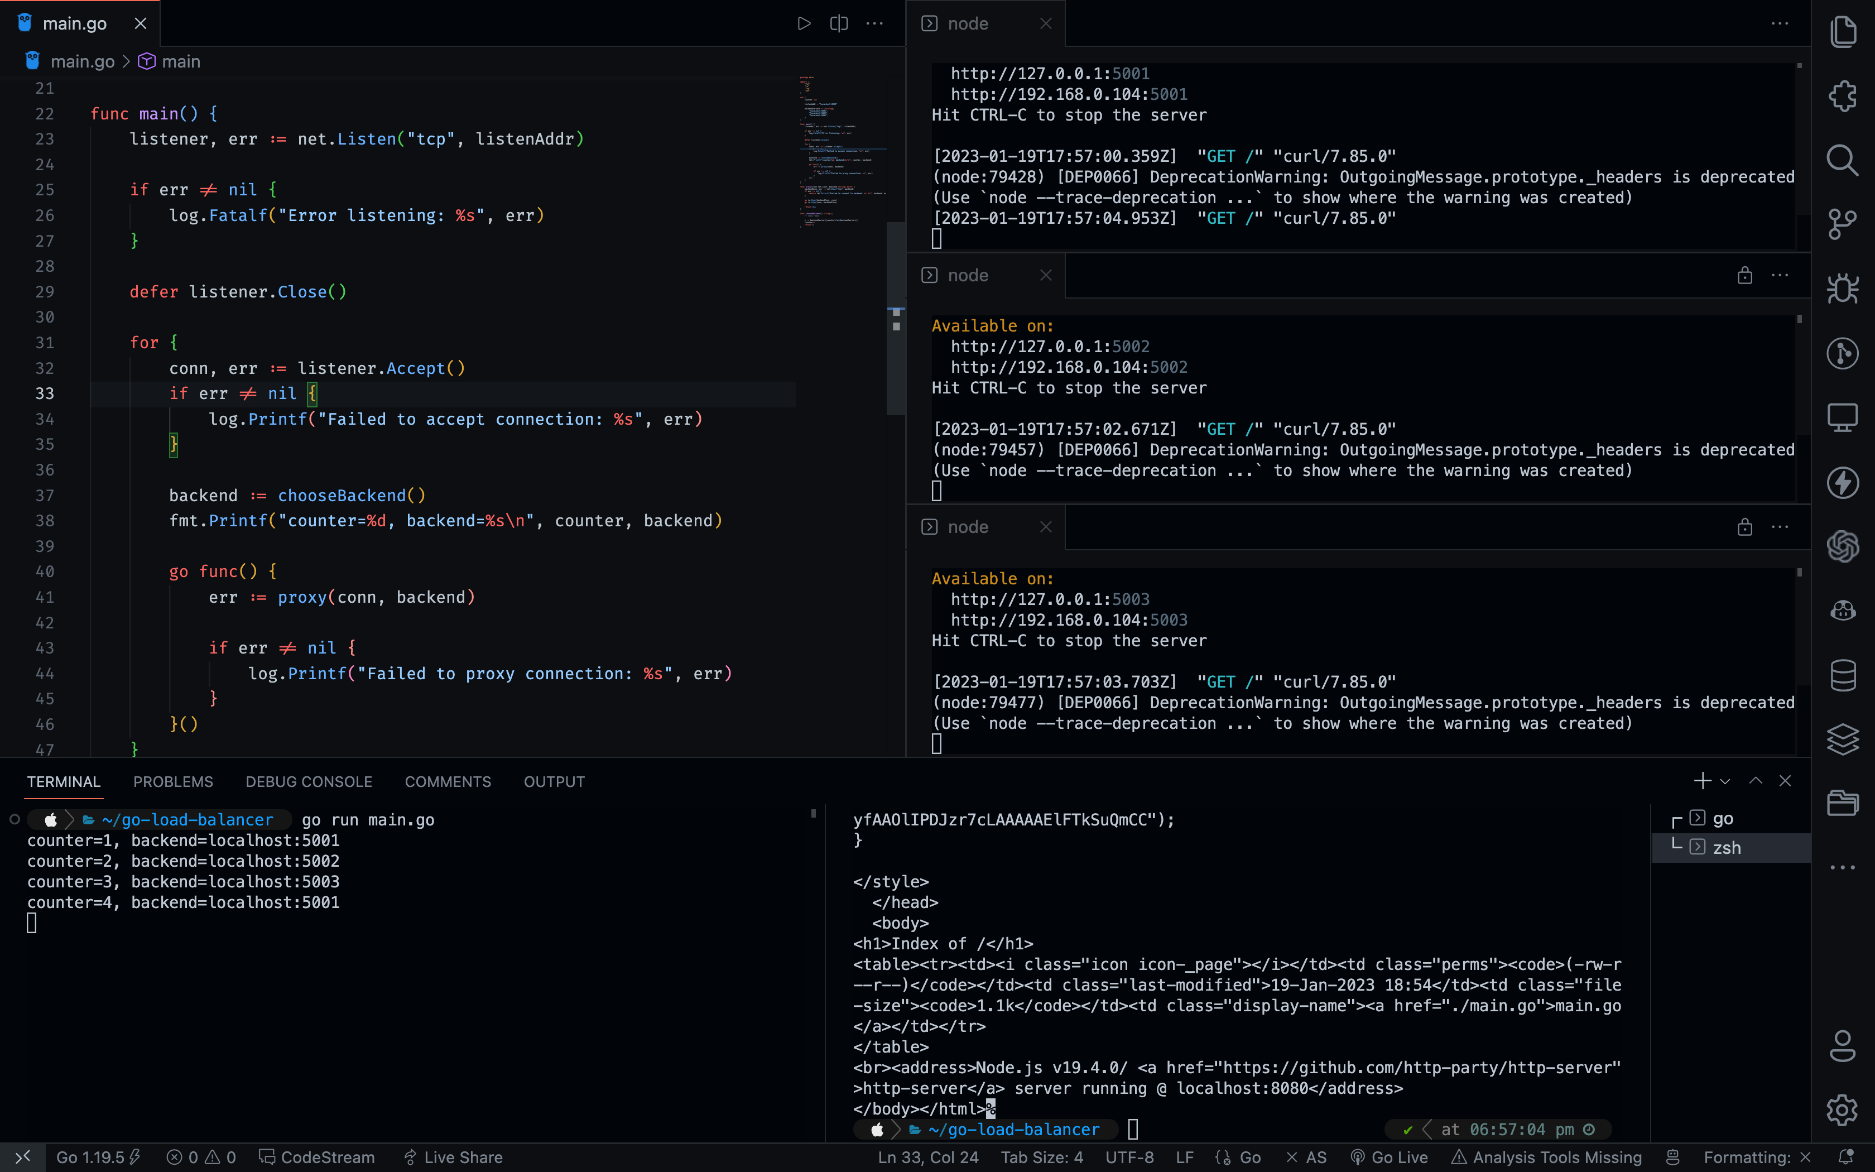Open the Search view magnifier icon
Image resolution: width=1875 pixels, height=1172 pixels.
(1843, 161)
